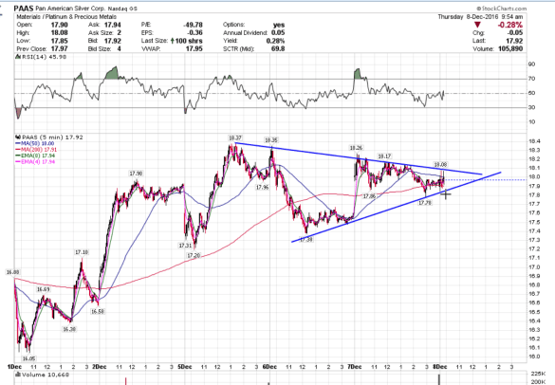Viewport: 555px width, 385px height.
Task: Select the Volume value 105,890
Action: pyautogui.click(x=510, y=48)
